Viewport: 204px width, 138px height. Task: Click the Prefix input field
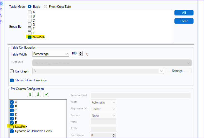pyautogui.click(x=104, y=122)
